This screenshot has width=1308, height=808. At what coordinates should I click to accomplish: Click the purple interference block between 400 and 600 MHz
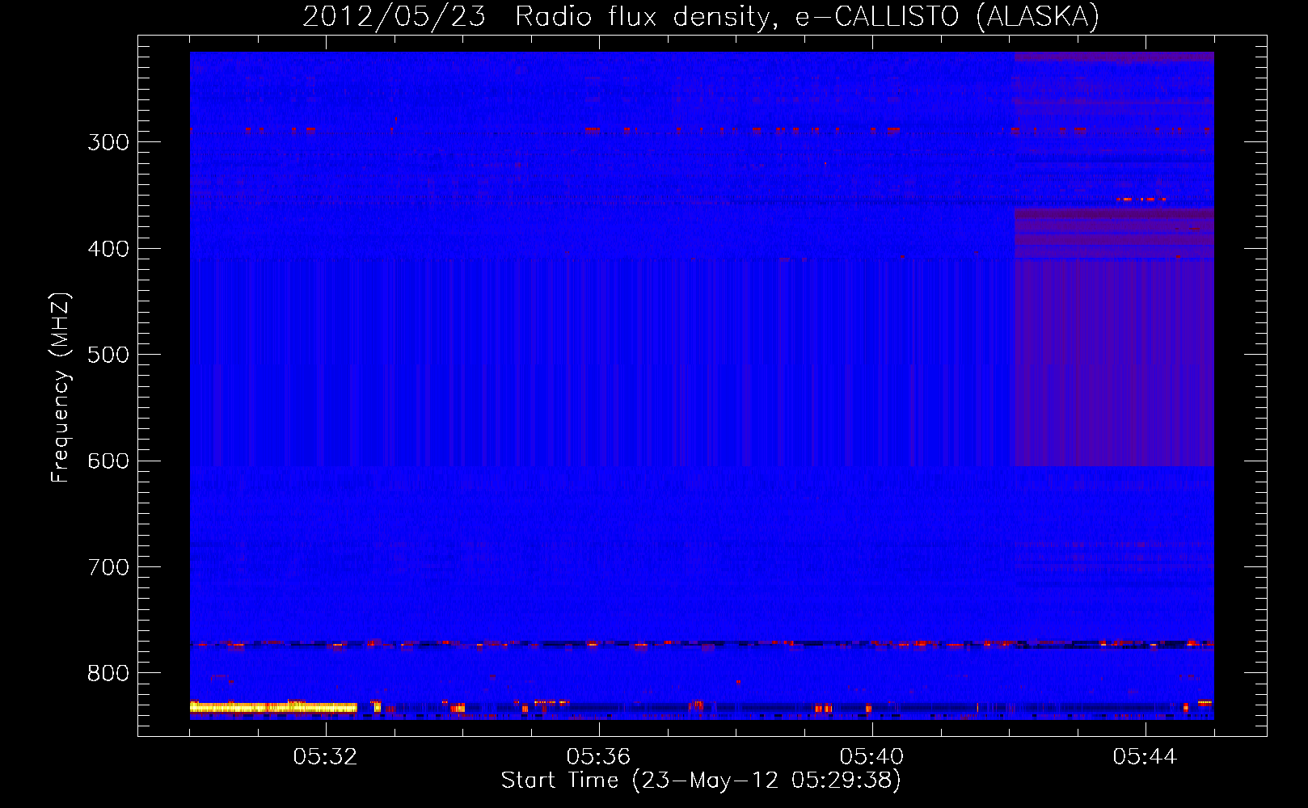(x=1114, y=362)
